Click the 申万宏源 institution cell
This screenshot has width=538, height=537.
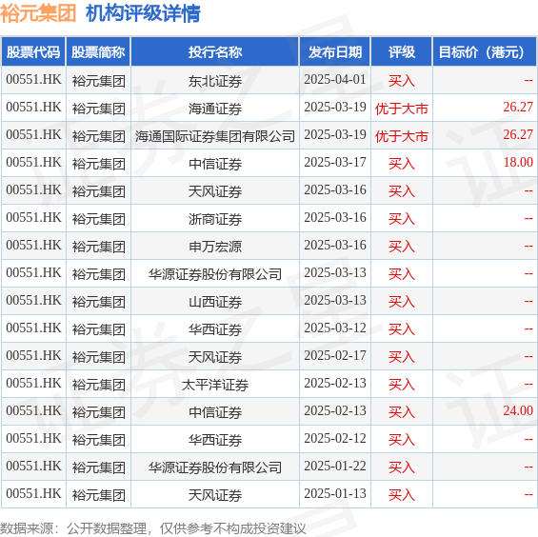click(x=215, y=247)
